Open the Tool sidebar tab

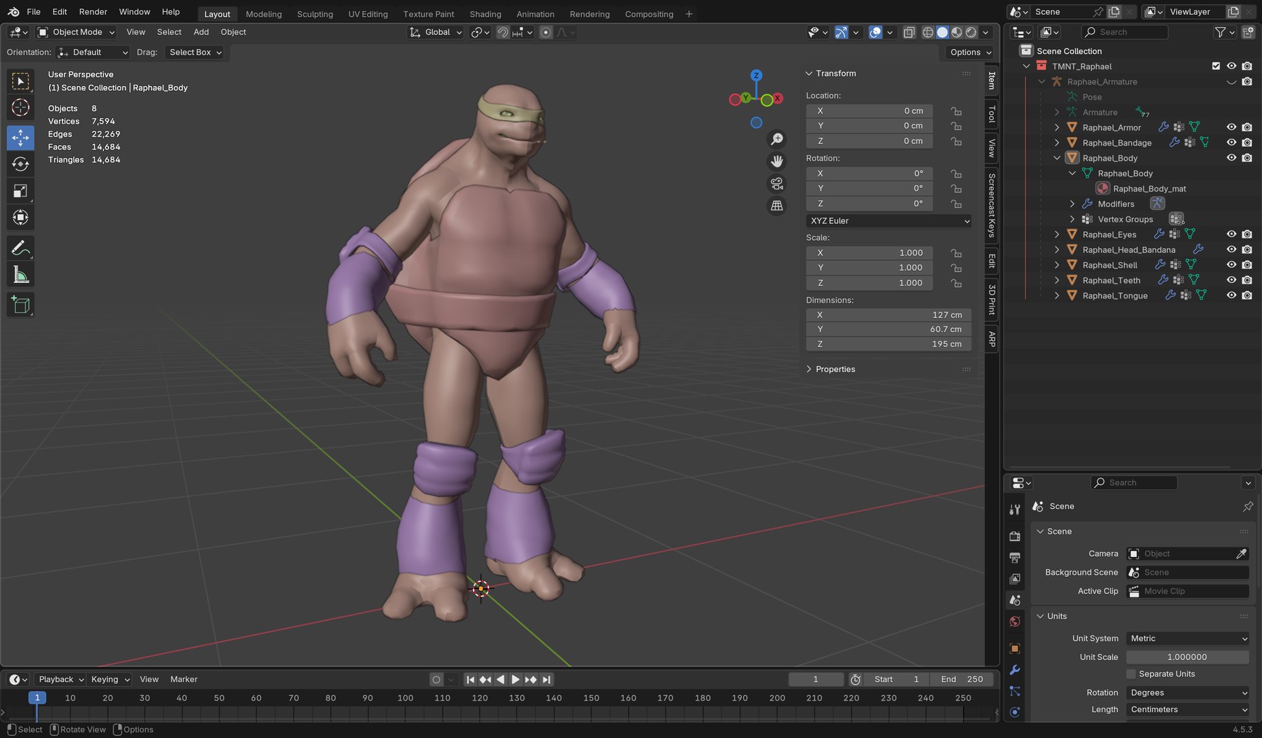coord(991,114)
